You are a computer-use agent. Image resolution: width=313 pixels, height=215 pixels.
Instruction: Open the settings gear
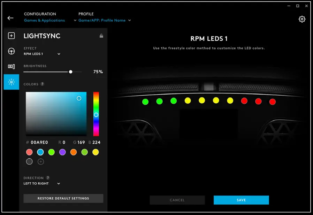[302, 19]
